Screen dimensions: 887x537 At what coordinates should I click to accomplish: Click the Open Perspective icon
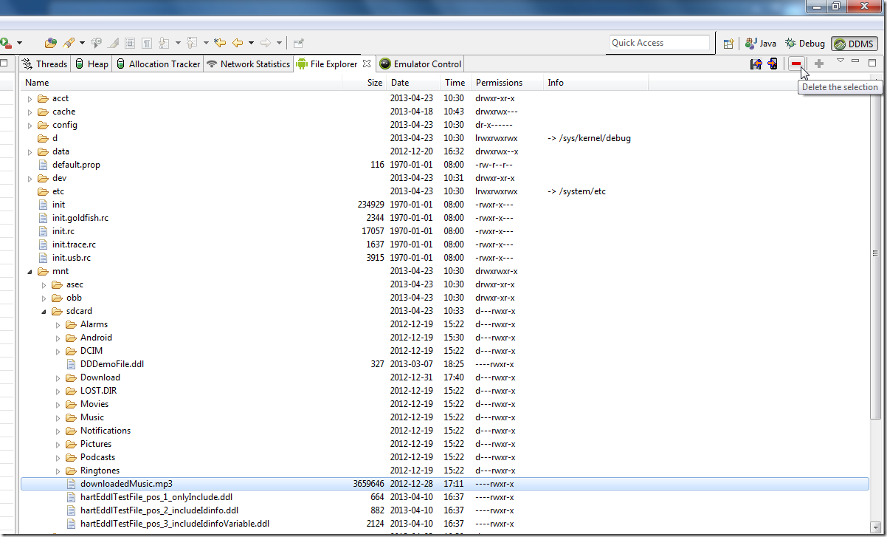(x=728, y=44)
